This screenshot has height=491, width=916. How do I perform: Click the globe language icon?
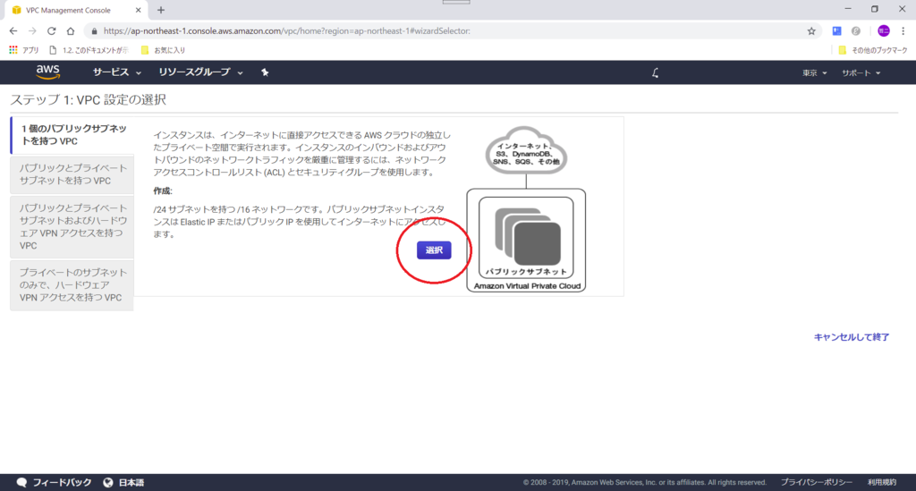tap(108, 482)
